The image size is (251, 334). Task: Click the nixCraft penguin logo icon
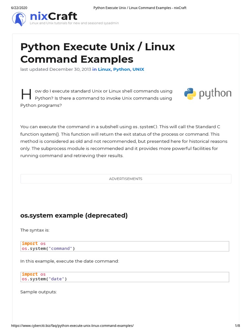pyautogui.click(x=19, y=19)
